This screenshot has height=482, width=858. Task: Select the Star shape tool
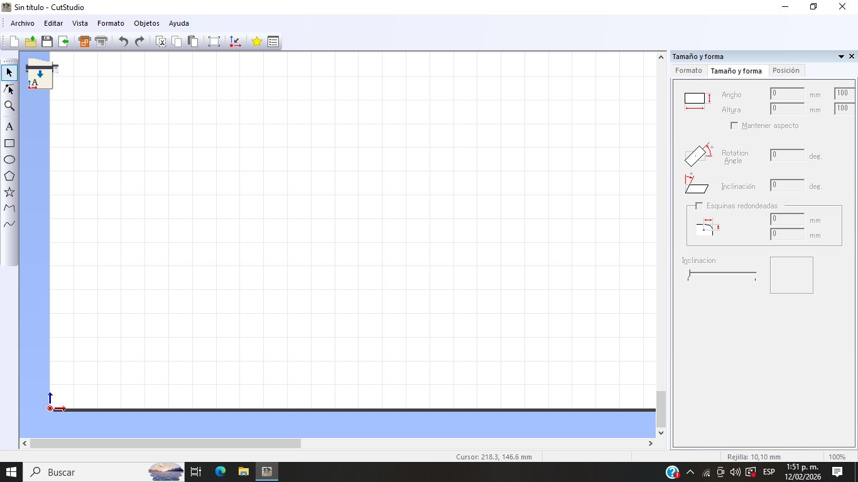(9, 192)
